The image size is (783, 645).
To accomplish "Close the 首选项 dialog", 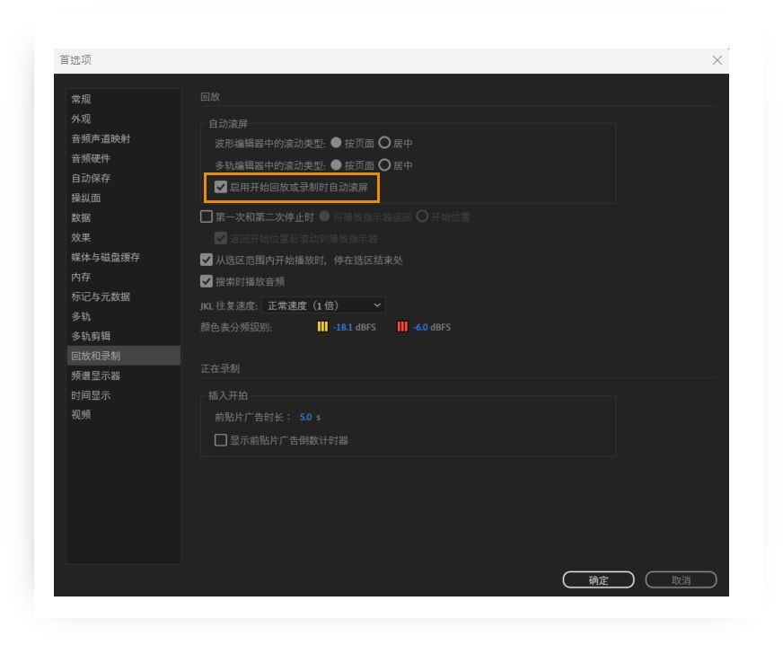I will [x=717, y=60].
